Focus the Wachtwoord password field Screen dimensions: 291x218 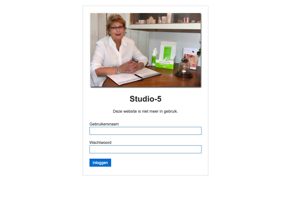tap(145, 149)
